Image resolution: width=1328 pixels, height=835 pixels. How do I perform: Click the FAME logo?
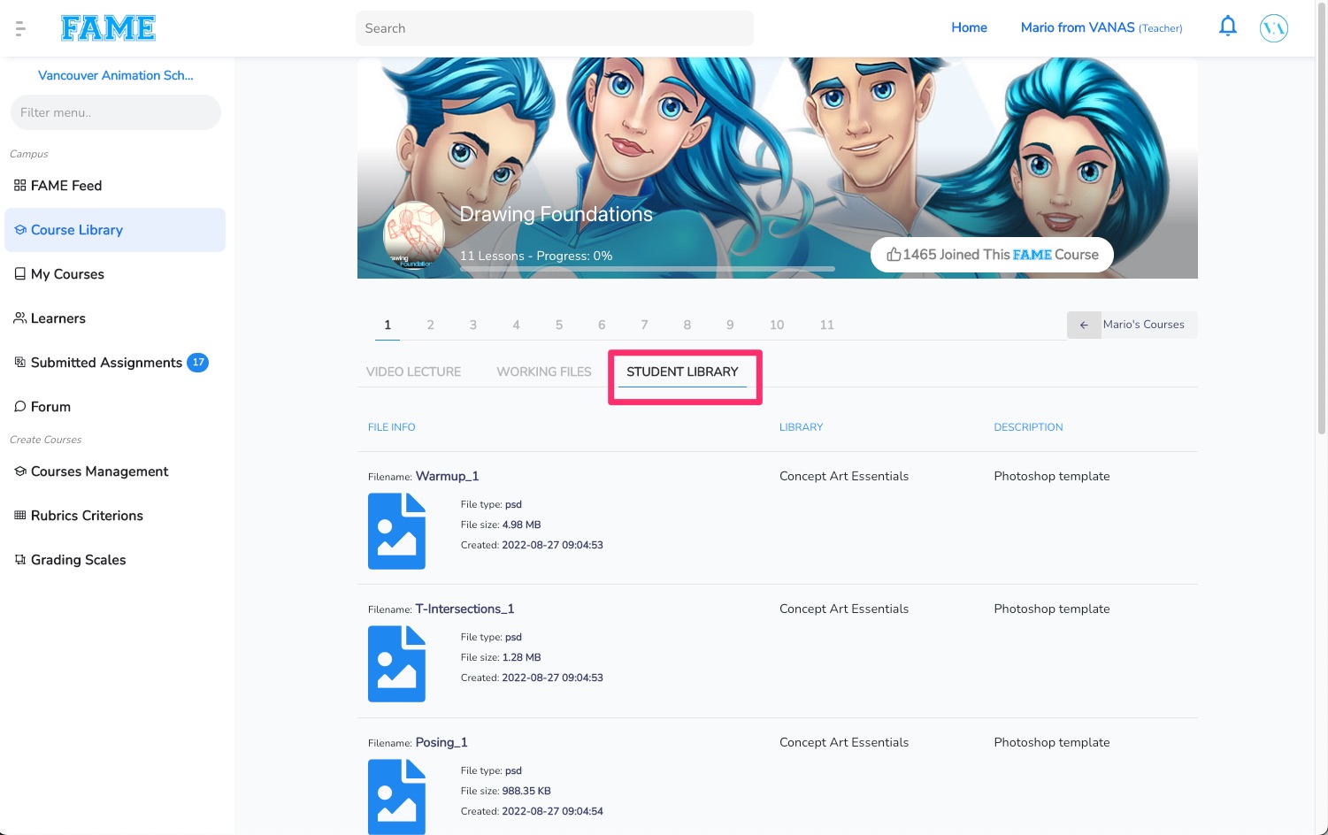coord(108,28)
